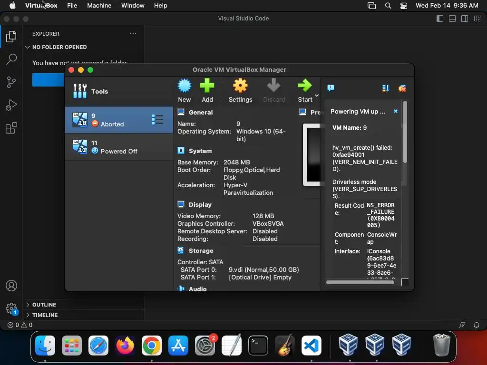The height and width of the screenshot is (365, 487).
Task: Click the System section header
Action: pos(200,151)
